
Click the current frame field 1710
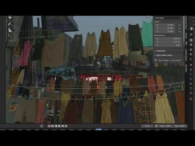pyautogui.click(x=147, y=126)
